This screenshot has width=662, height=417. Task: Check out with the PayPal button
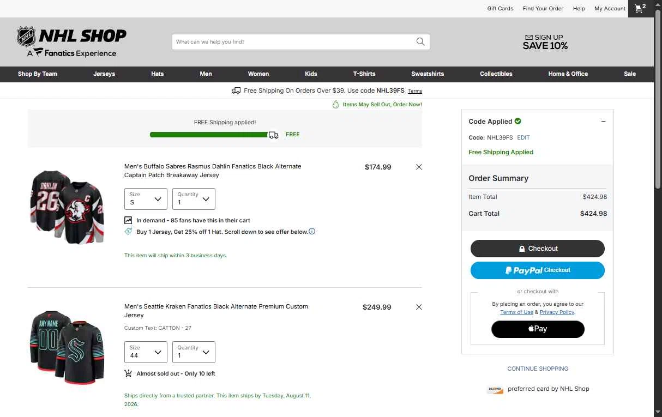pyautogui.click(x=538, y=270)
